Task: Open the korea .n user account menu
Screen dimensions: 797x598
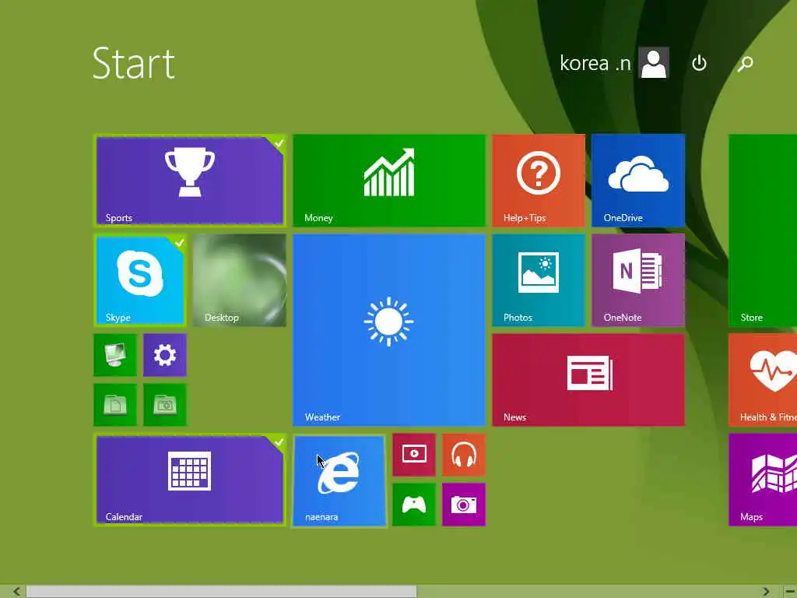Action: point(614,63)
